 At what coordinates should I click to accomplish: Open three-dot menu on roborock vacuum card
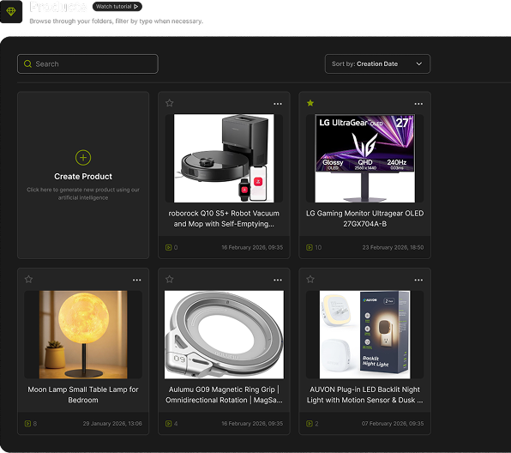(278, 104)
